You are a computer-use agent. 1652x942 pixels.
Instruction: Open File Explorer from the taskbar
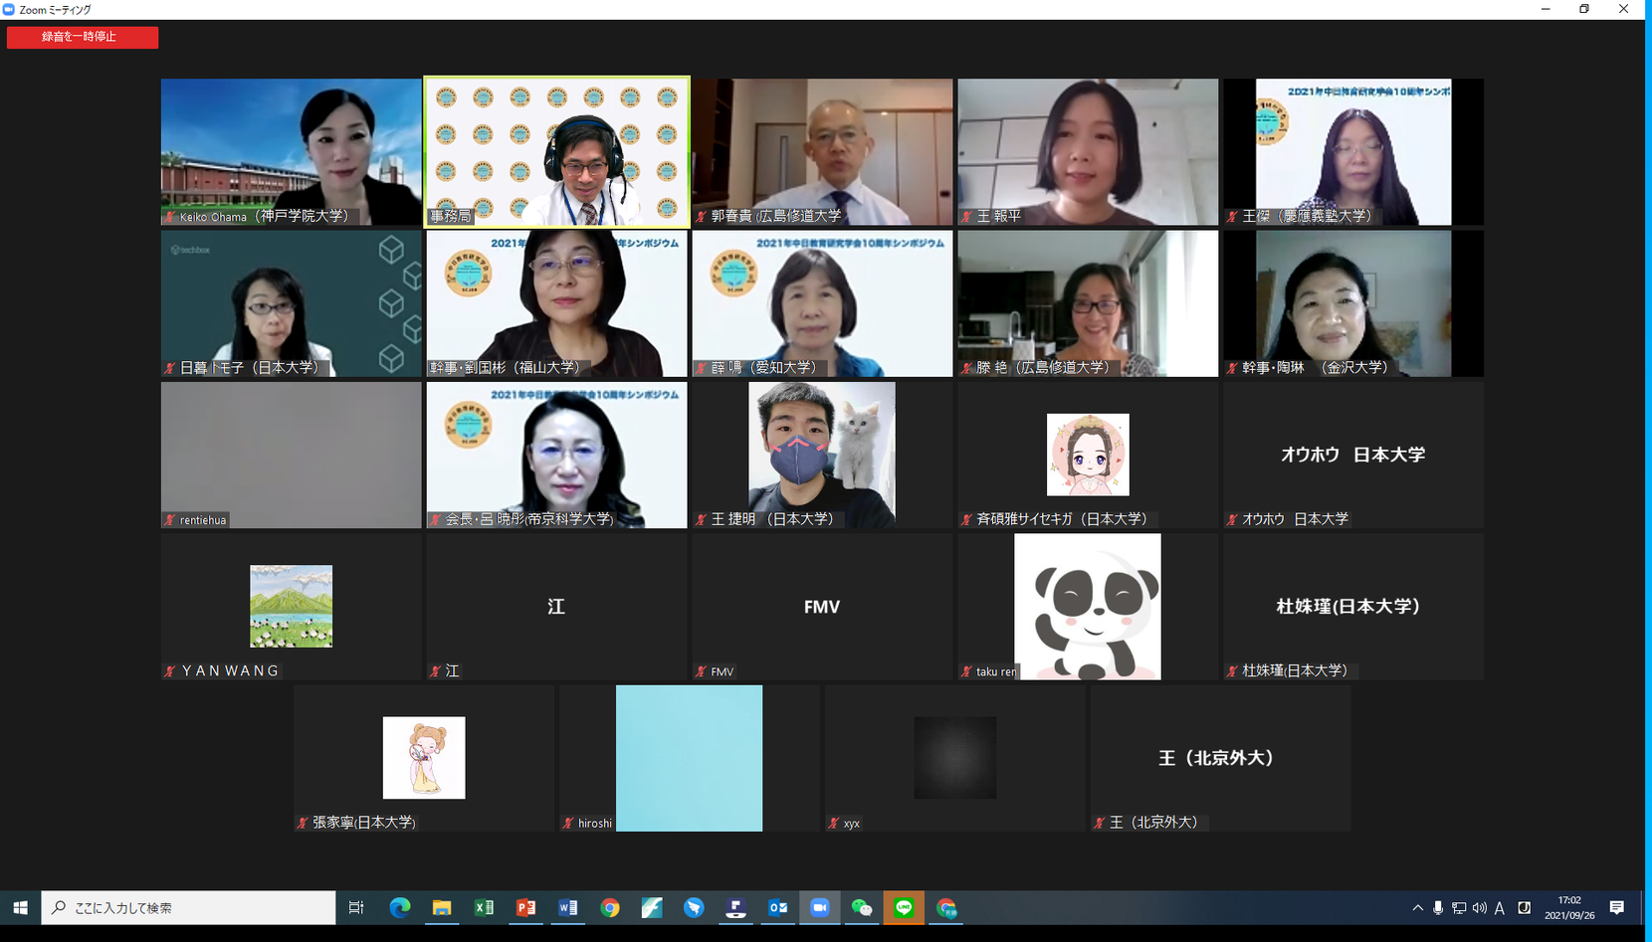tap(442, 907)
